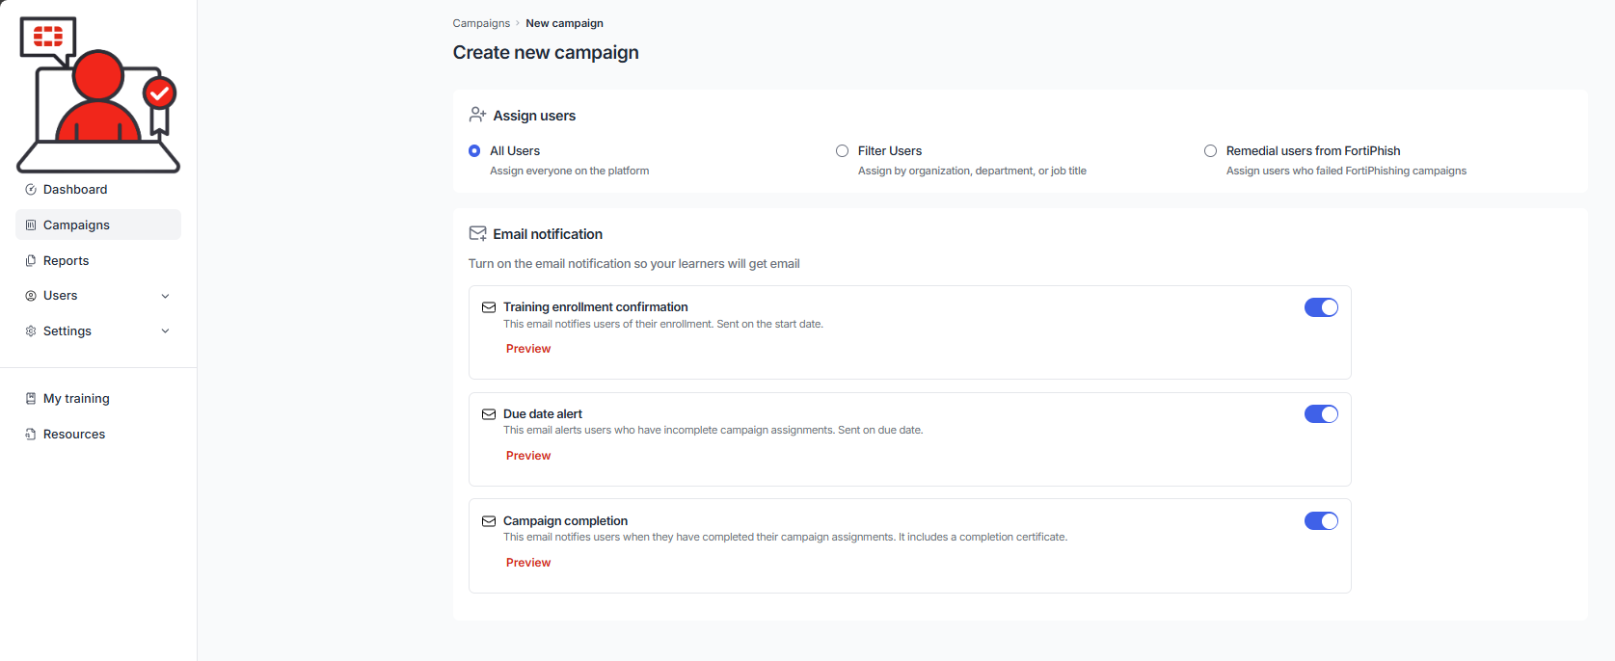Click the Training enrollment confirmation title
The width and height of the screenshot is (1615, 661).
point(596,307)
